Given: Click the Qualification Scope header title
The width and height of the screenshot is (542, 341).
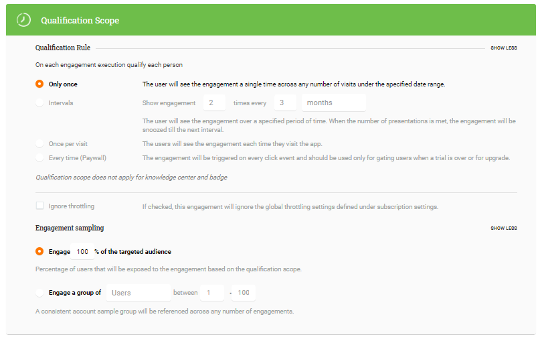Looking at the screenshot, I should point(80,20).
